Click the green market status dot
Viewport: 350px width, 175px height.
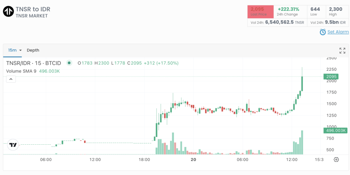point(69,63)
